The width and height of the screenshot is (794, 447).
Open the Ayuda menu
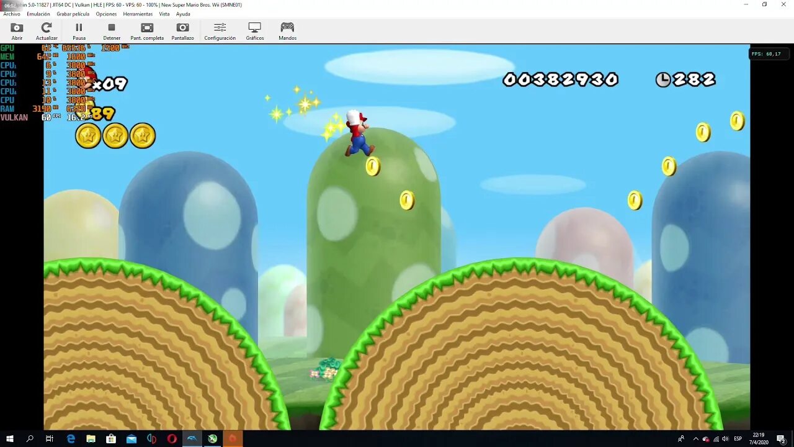pyautogui.click(x=183, y=14)
